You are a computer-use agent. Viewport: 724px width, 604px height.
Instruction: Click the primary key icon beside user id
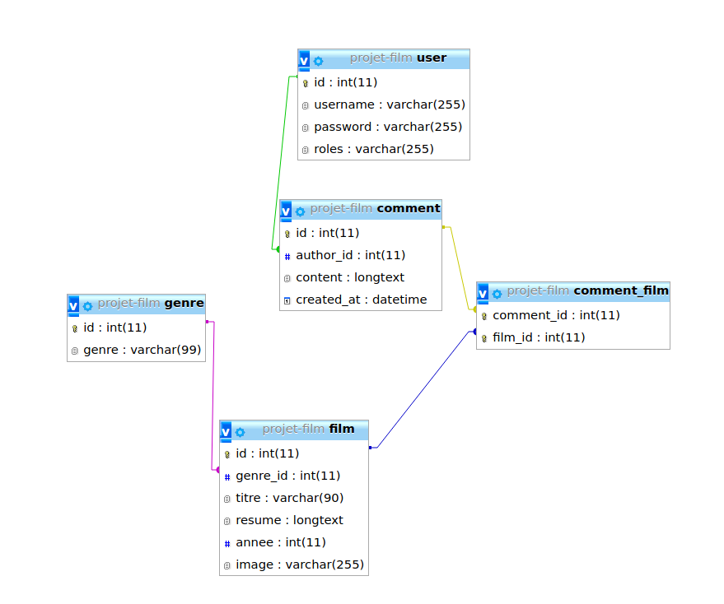click(x=304, y=82)
